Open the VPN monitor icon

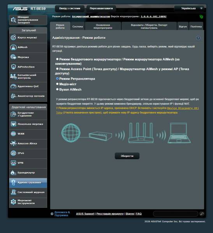(x=13, y=163)
